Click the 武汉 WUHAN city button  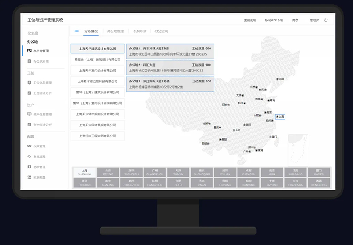pos(225,172)
